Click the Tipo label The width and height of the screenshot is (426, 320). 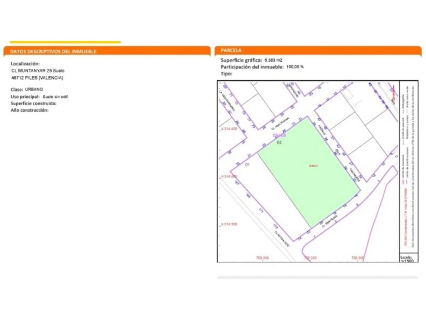226,74
